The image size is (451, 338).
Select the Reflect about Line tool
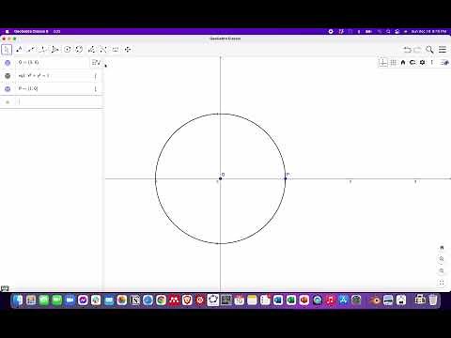click(x=103, y=50)
